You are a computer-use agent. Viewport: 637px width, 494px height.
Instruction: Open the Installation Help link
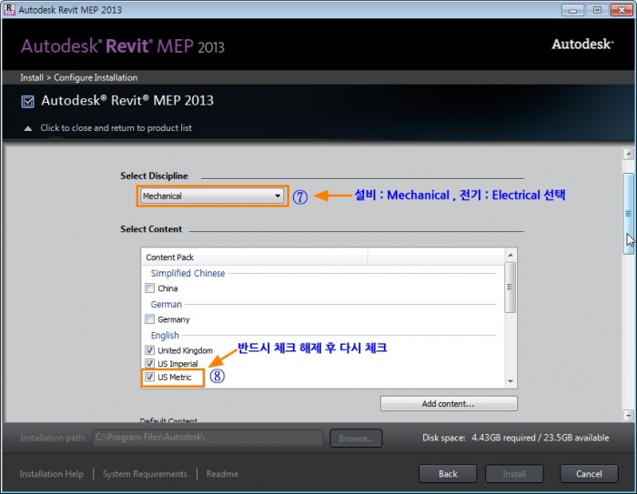point(52,474)
